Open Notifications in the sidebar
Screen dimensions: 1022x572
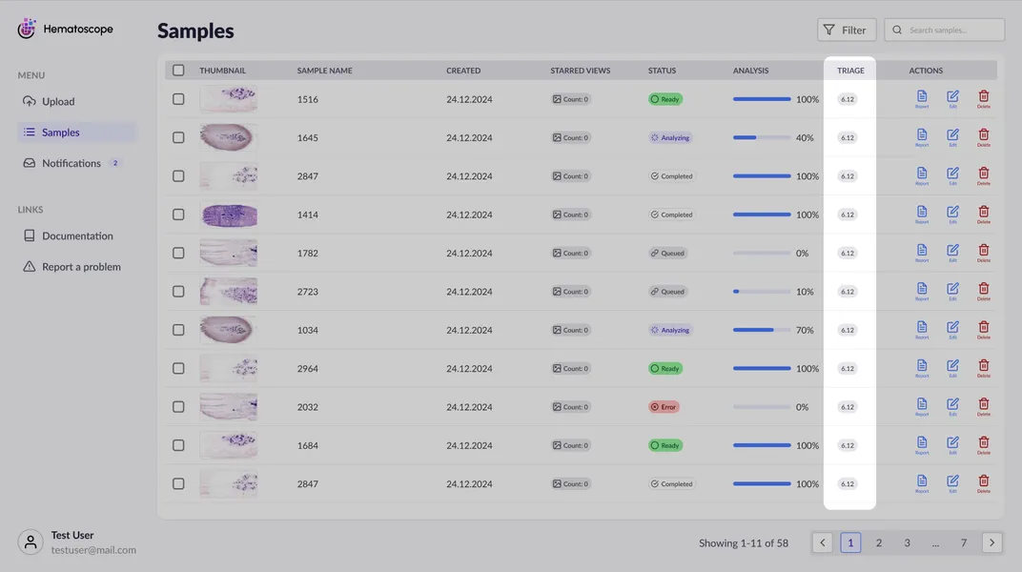coord(71,164)
